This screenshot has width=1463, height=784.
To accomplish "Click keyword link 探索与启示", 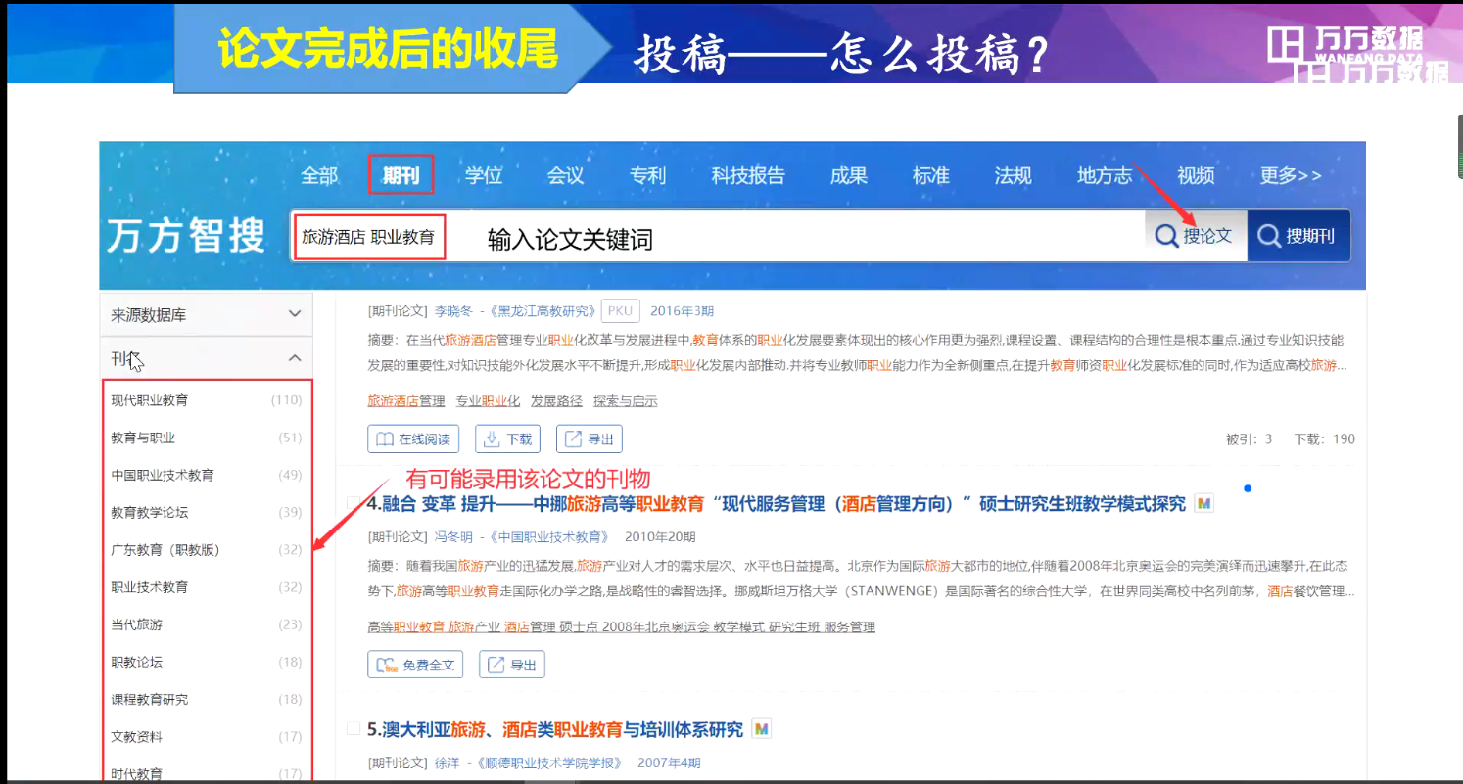I will [626, 400].
